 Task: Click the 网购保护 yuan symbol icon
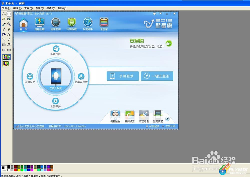click(30, 76)
